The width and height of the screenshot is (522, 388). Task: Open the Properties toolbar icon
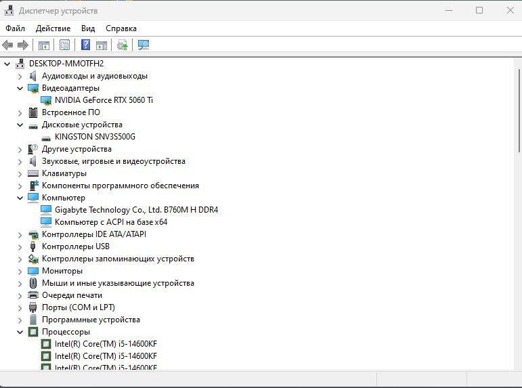[x=64, y=45]
